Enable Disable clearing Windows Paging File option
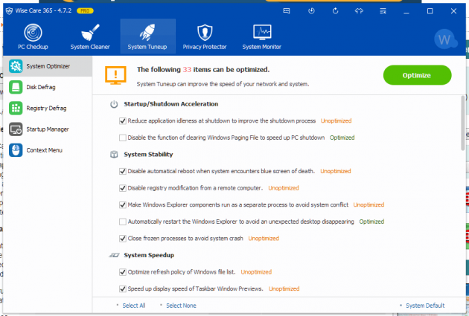This screenshot has width=469, height=316. tap(123, 138)
